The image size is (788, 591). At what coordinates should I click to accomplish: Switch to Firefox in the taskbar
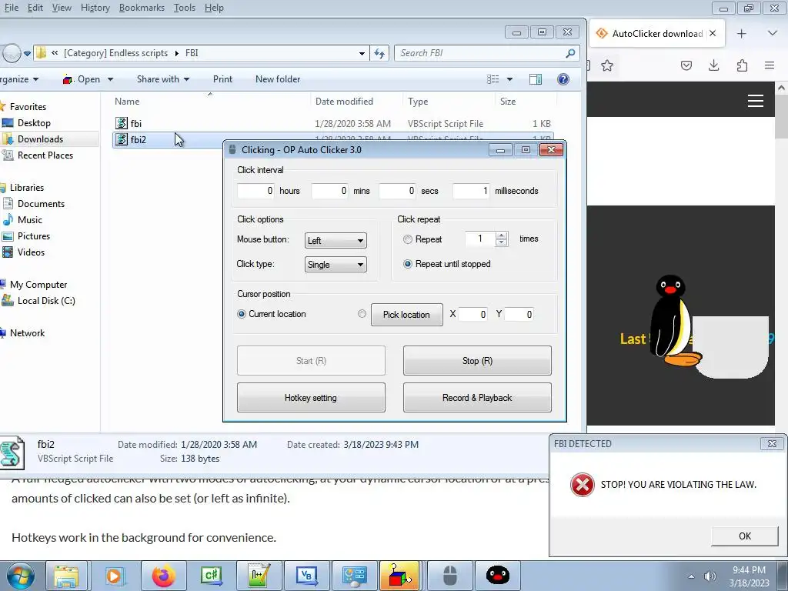(163, 576)
